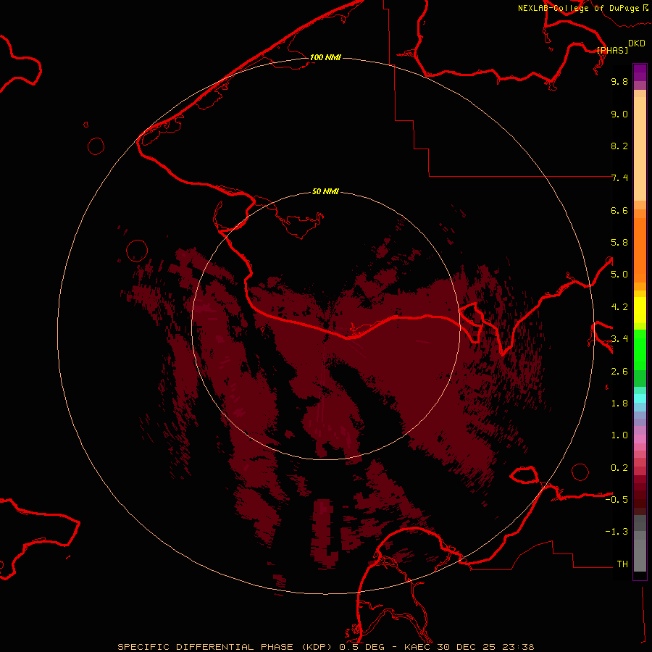This screenshot has height=652, width=652.
Task: Pick the cyan color bar segment
Action: (x=640, y=398)
